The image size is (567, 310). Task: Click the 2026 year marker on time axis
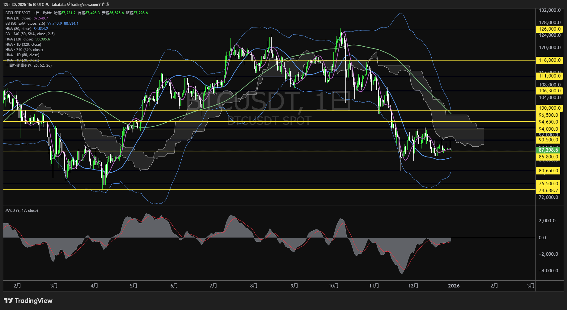(454, 286)
